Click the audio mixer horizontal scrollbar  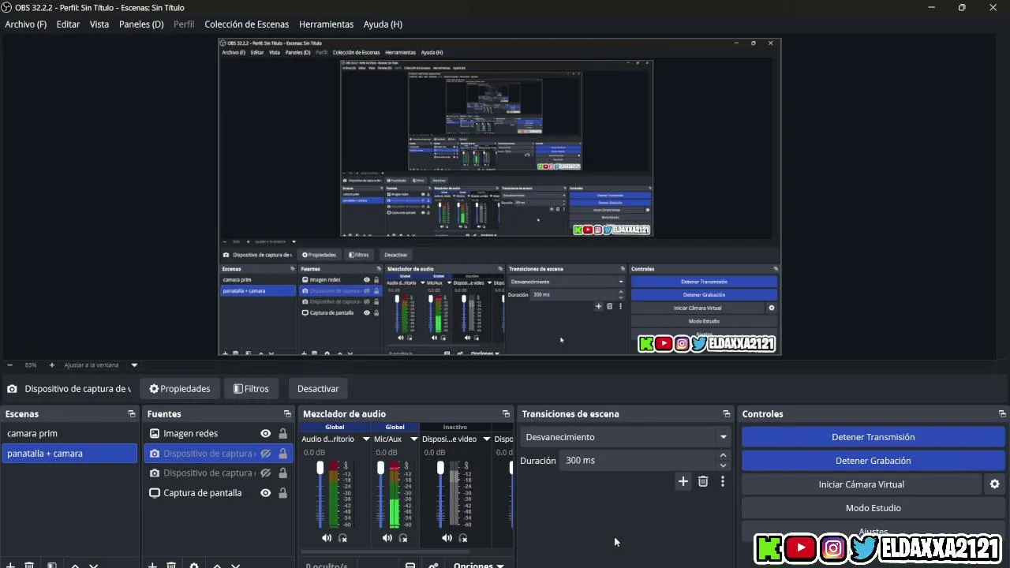click(x=385, y=551)
